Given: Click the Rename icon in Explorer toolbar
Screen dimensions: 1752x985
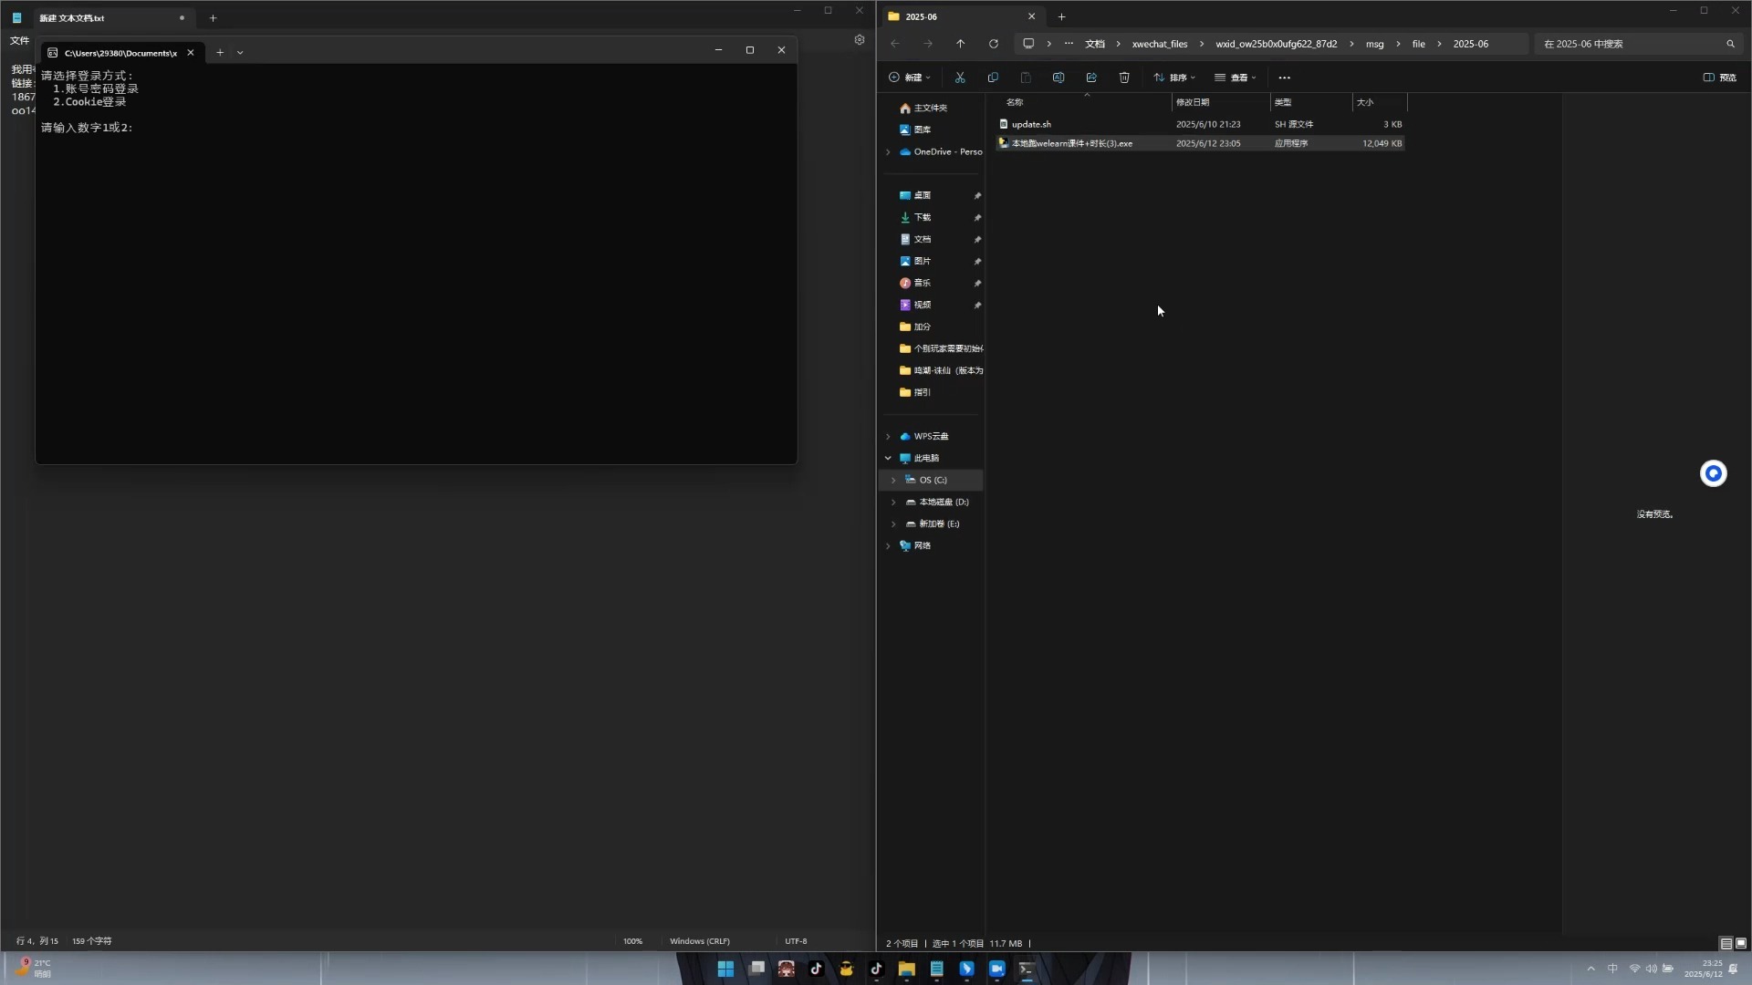Looking at the screenshot, I should (x=1058, y=78).
